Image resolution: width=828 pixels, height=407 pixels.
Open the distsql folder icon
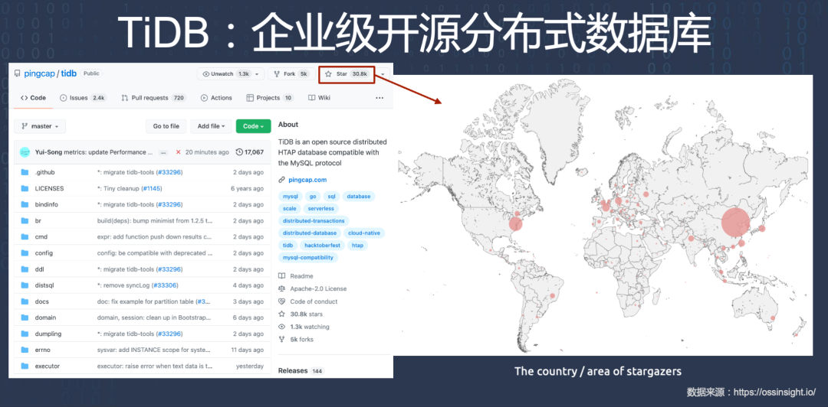pos(25,286)
